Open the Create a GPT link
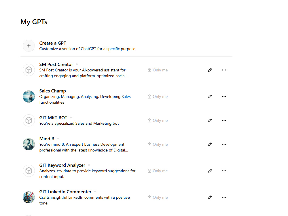This screenshot has height=216, width=288. point(53,43)
